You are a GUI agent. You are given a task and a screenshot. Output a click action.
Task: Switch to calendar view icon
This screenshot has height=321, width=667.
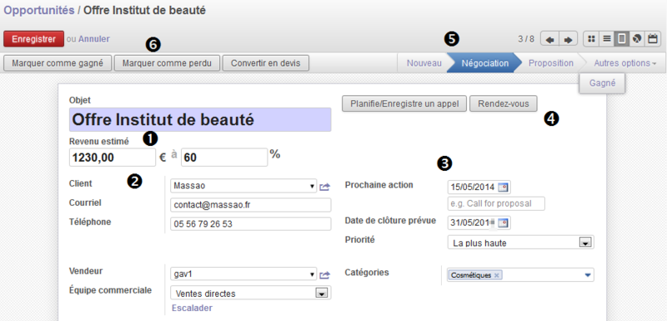coord(652,39)
